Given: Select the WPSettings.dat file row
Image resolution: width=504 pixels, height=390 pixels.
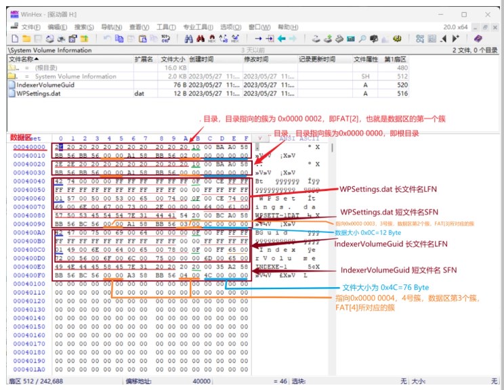Looking at the screenshot, I should point(208,93).
